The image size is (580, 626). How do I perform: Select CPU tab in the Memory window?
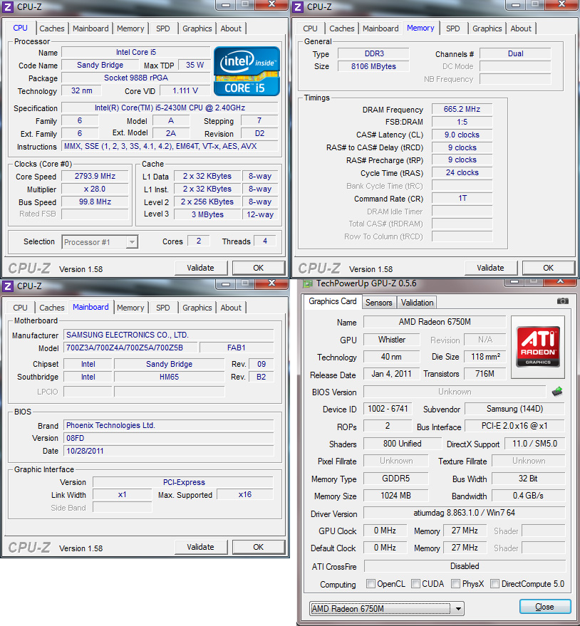[x=310, y=28]
